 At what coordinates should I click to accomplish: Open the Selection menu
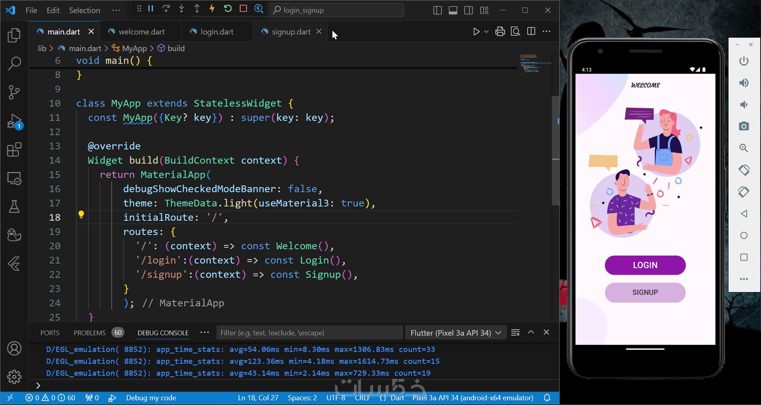pyautogui.click(x=84, y=10)
